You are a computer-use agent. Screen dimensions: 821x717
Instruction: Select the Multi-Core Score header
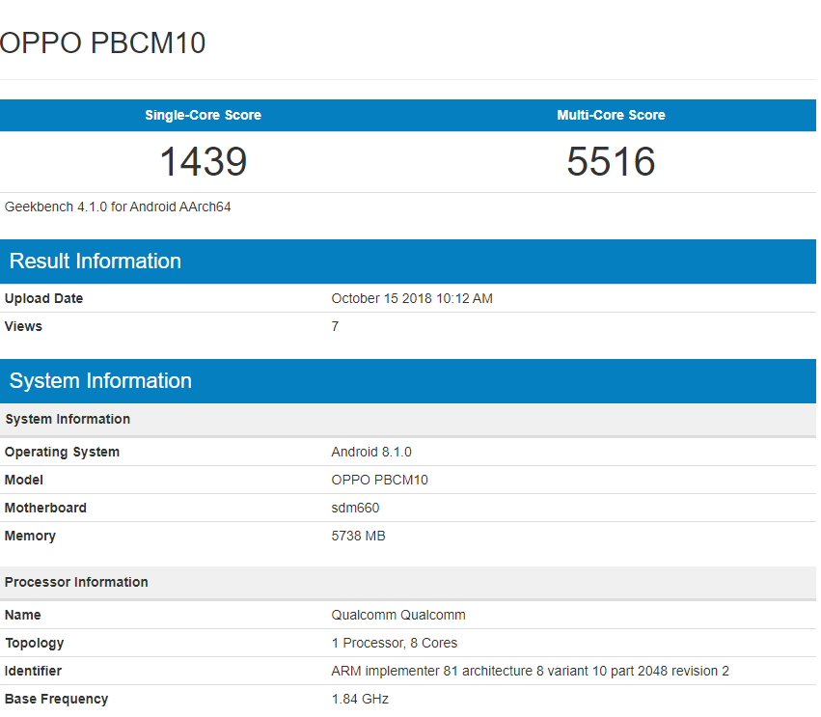tap(611, 115)
